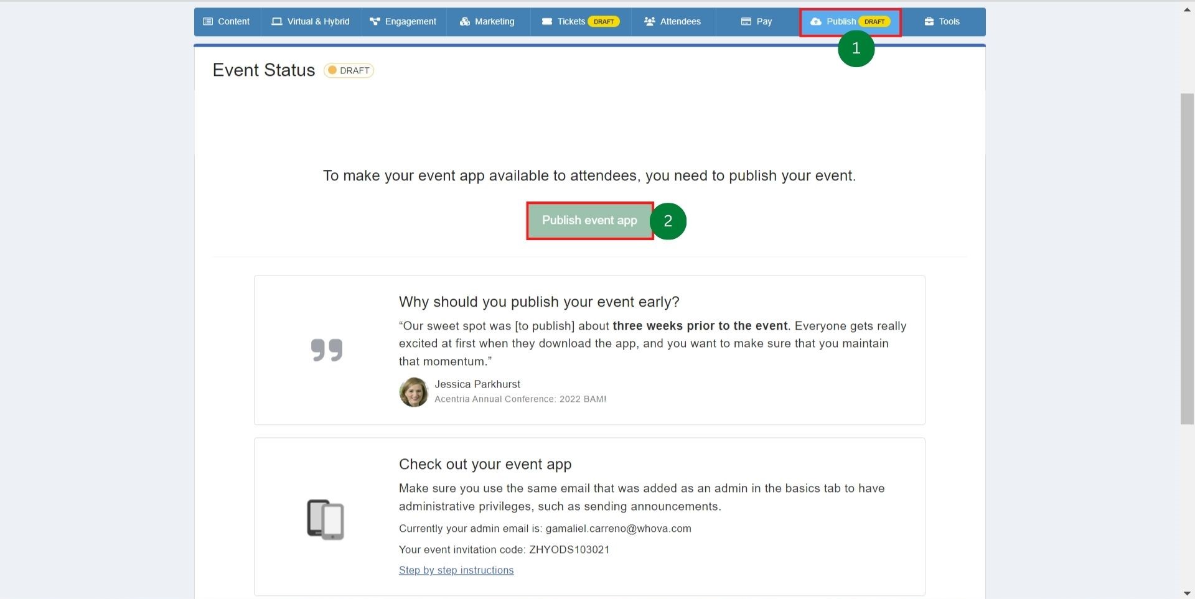Click the DRAFT badge on Tickets tab
The image size is (1195, 599).
click(x=603, y=22)
